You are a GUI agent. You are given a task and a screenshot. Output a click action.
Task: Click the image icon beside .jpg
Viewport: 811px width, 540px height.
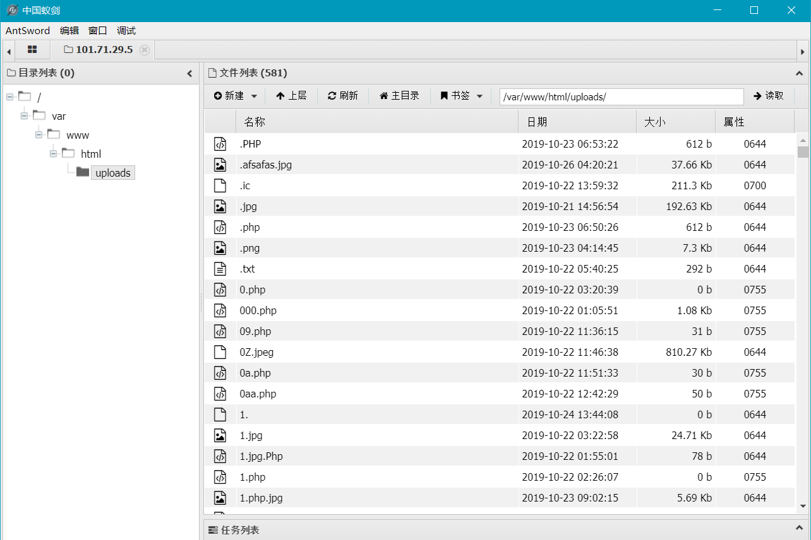(x=220, y=206)
